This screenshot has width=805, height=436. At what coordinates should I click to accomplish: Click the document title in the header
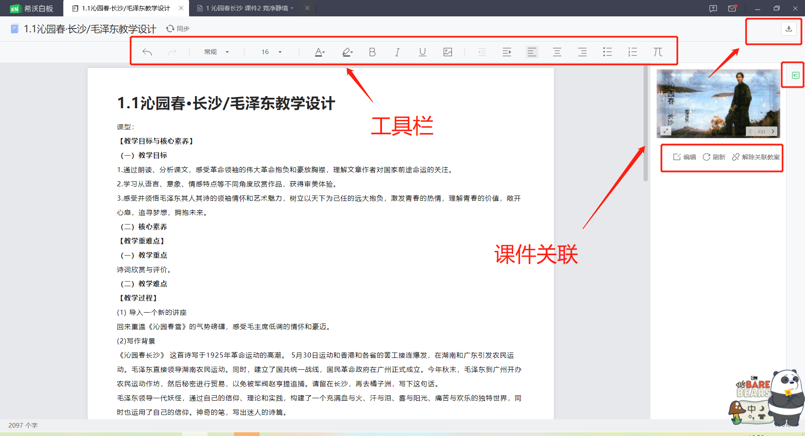pos(90,29)
